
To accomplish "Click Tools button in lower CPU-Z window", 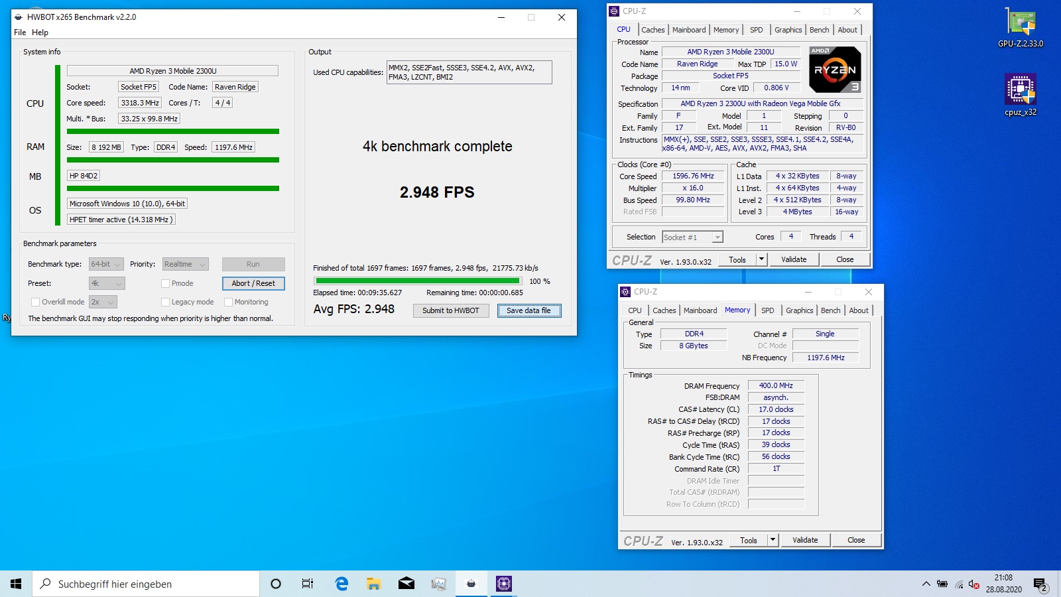I will coord(749,540).
